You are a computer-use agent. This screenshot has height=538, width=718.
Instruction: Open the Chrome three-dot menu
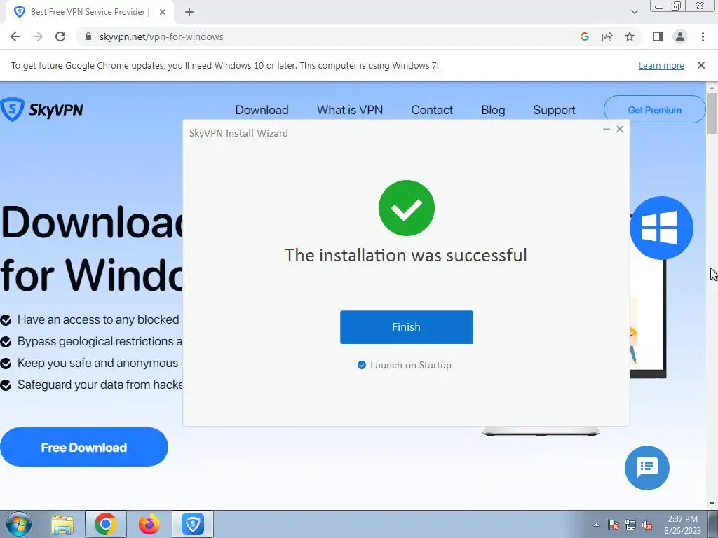[x=703, y=36]
